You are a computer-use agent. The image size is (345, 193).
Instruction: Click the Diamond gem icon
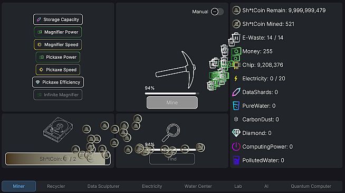coord(236,133)
